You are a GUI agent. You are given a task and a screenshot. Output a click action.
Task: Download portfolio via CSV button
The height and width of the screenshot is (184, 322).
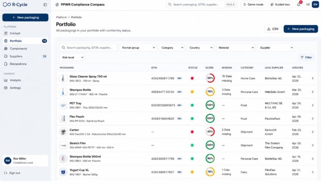(273, 29)
